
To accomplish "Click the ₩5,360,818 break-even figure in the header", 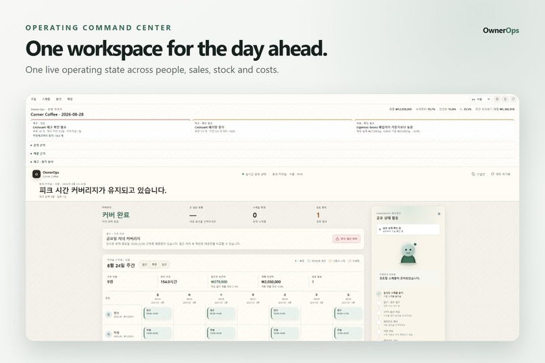I will click(506, 109).
